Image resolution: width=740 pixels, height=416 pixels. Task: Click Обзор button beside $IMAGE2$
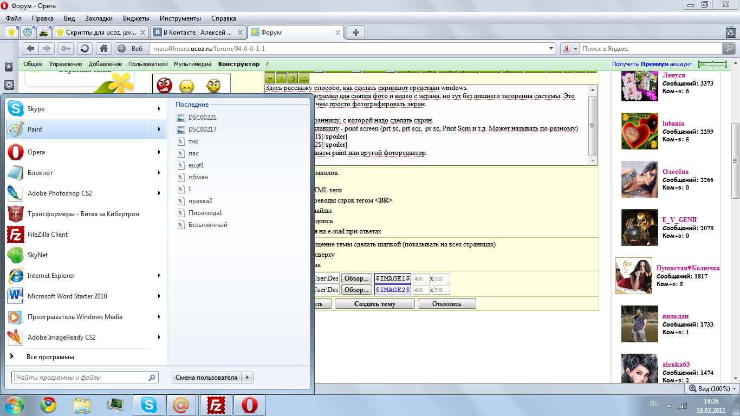tap(356, 290)
